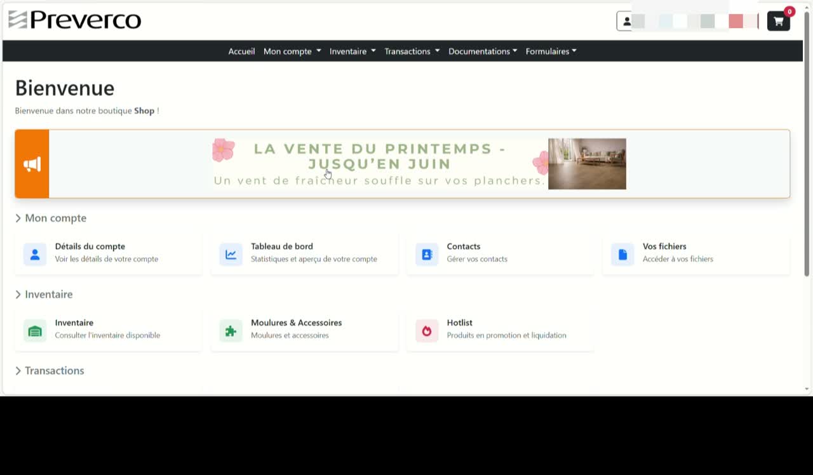Viewport: 813px width, 475px height.
Task: Open the Documentations dropdown menu
Action: coord(483,51)
